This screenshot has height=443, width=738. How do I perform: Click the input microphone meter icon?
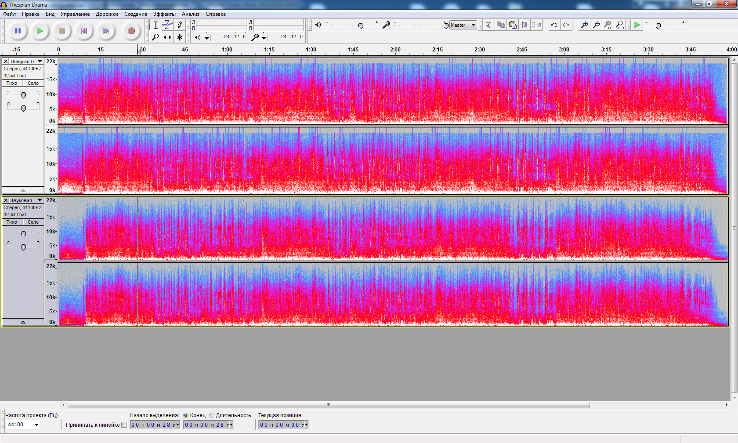254,37
